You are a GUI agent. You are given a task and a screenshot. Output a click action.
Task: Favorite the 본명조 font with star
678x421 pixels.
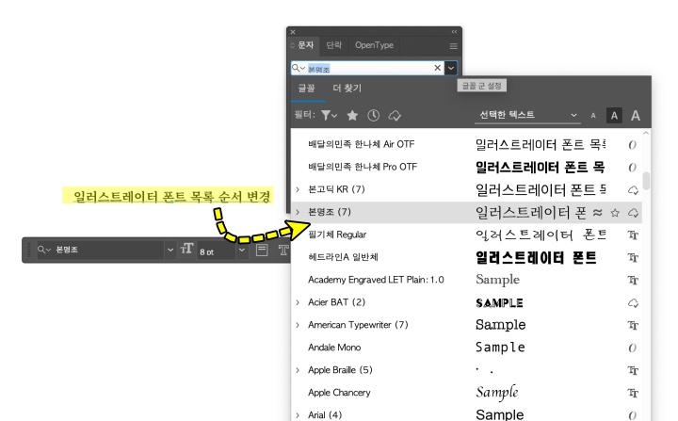(615, 213)
